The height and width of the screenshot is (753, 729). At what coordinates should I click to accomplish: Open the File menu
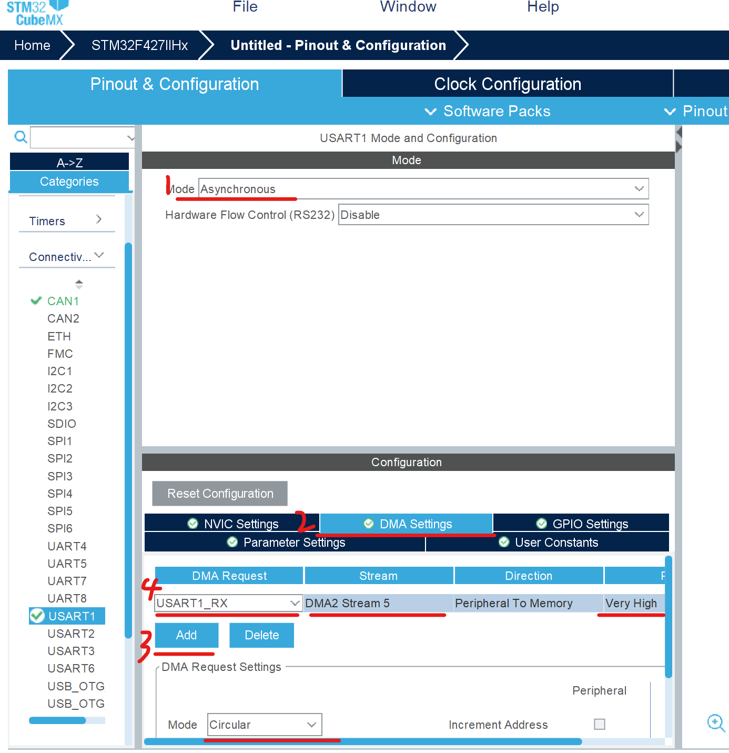(x=245, y=7)
